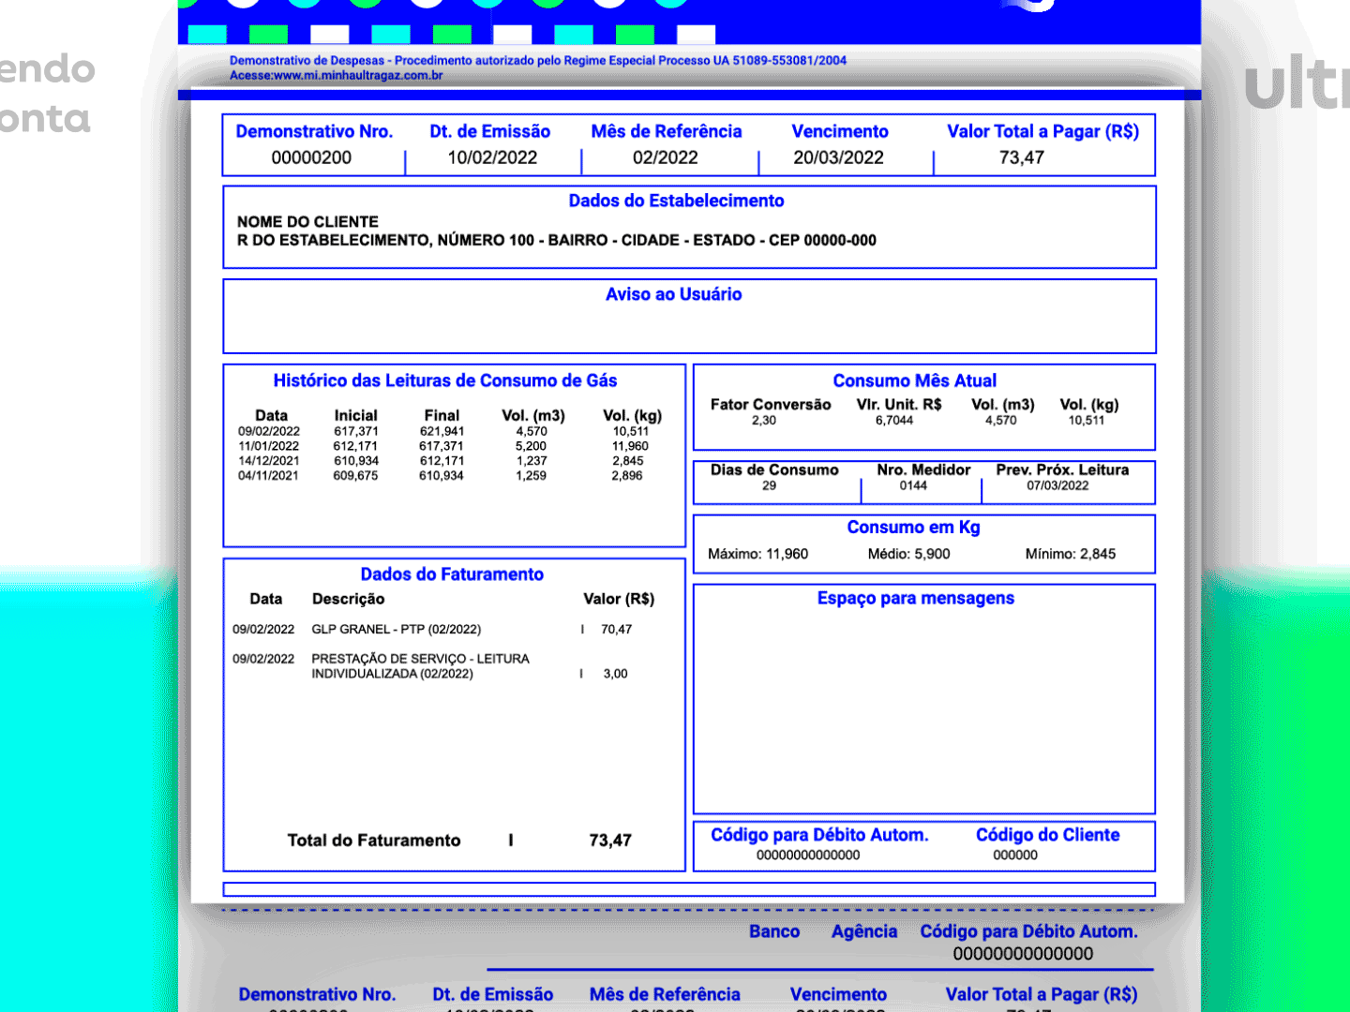This screenshot has height=1012, width=1350.
Task: Click the Dados do Estabelecimento heading
Action: (676, 201)
